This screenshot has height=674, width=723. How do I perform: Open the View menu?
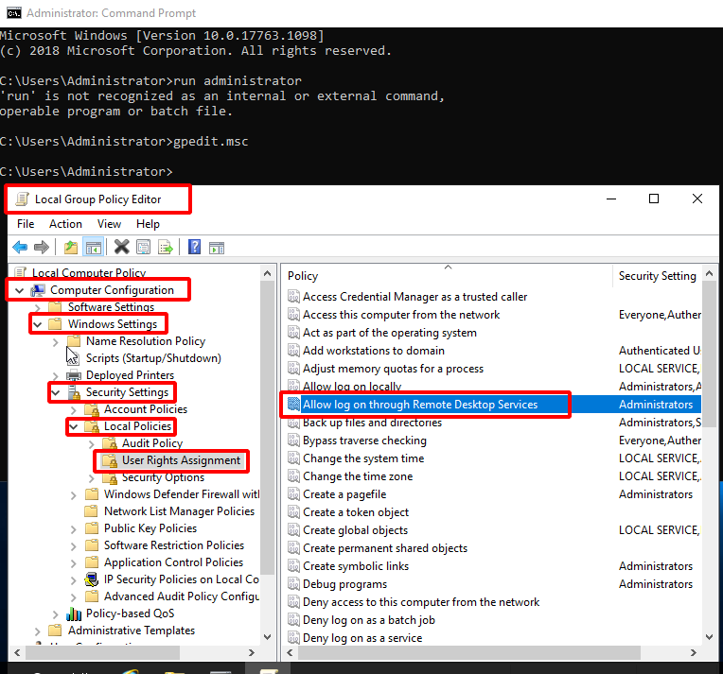(x=109, y=224)
